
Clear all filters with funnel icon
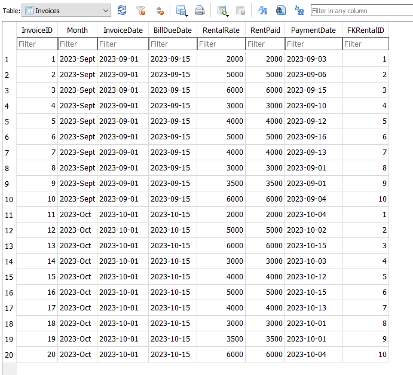click(140, 11)
